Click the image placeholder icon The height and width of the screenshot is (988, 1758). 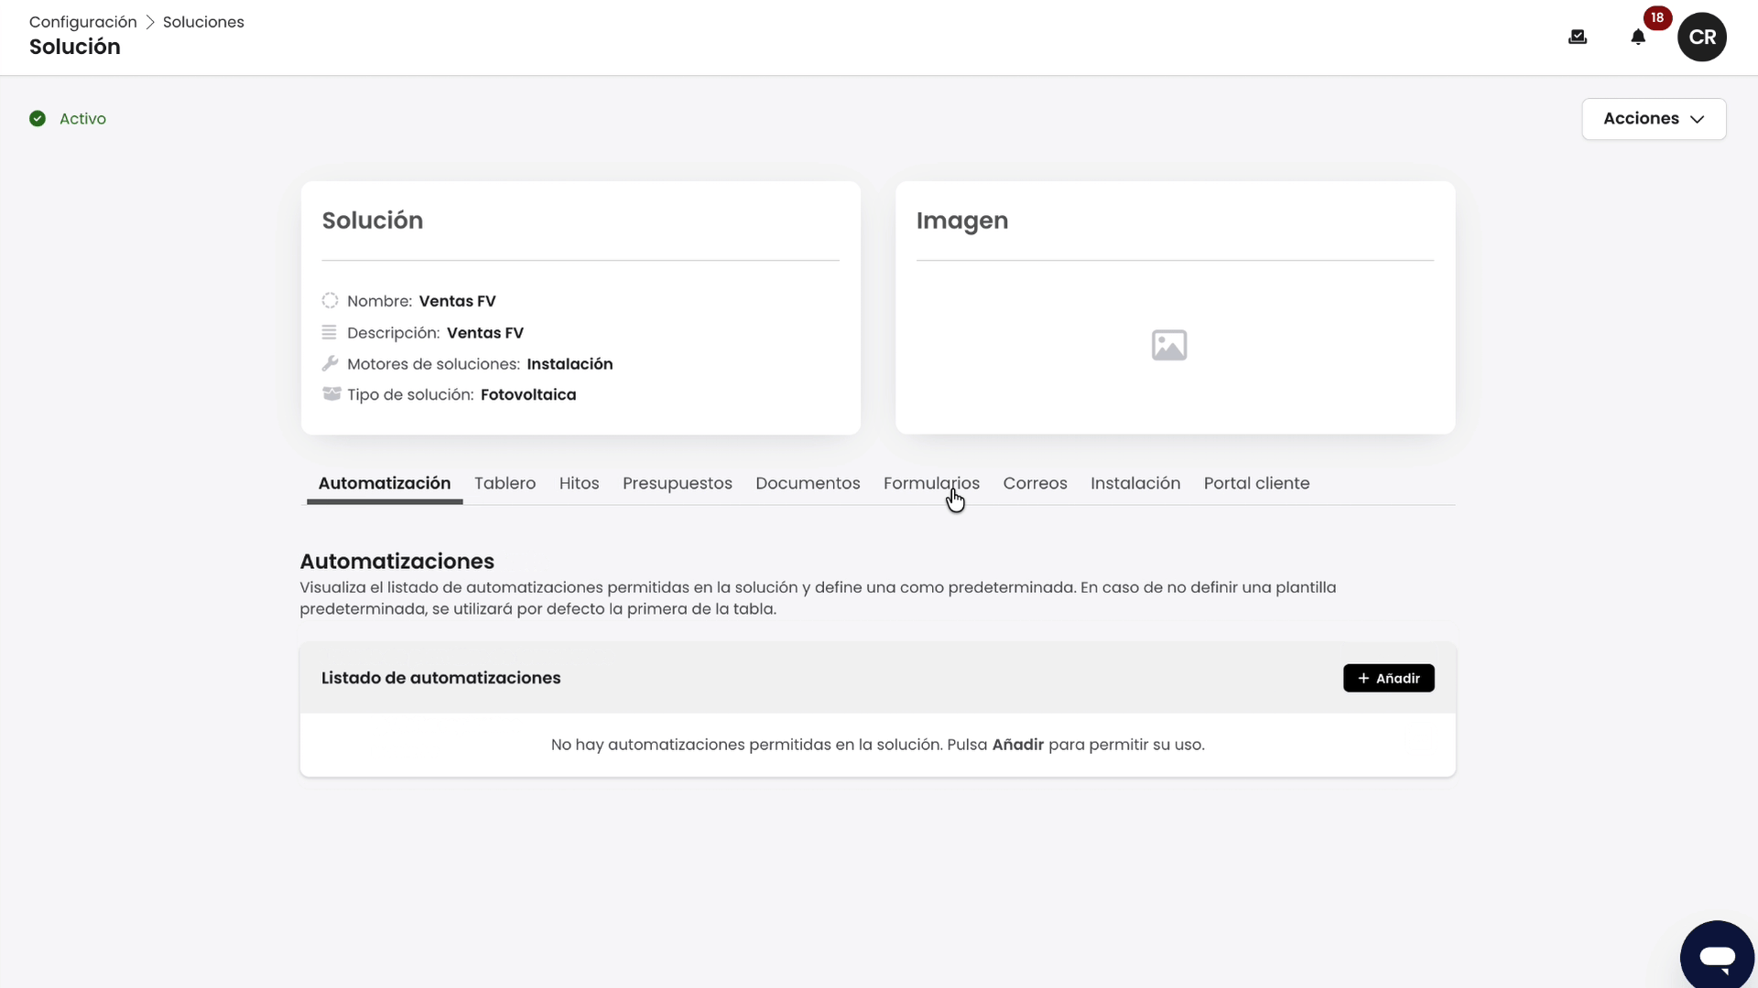coord(1169,345)
